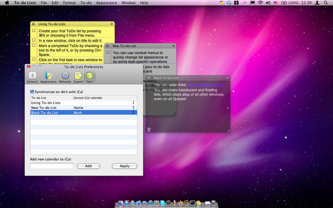333x208 pixels.
Task: Select the Black To-do List table row
Action: [x=84, y=112]
